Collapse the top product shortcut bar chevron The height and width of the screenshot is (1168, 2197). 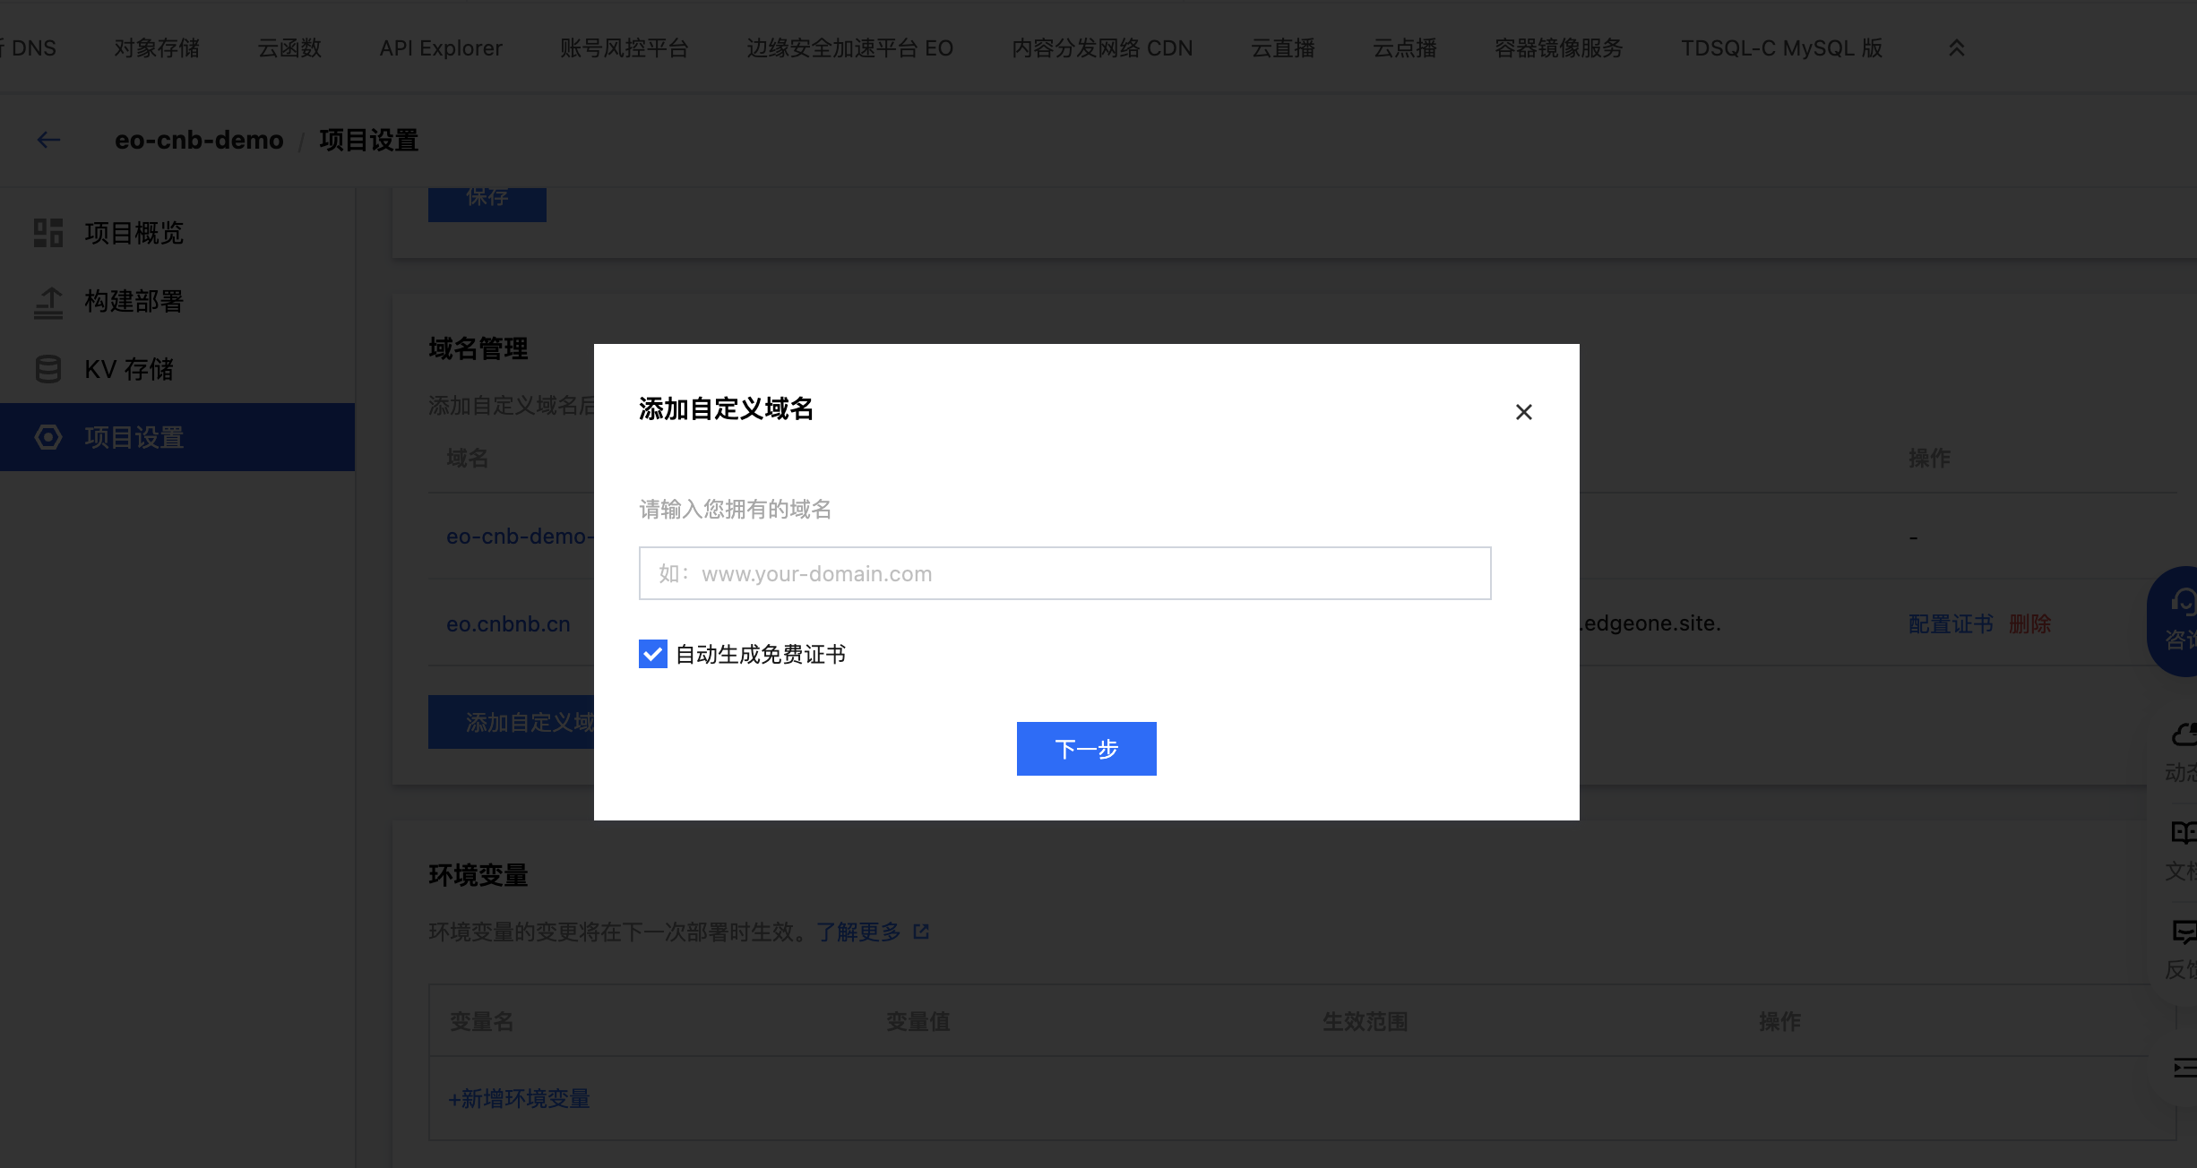1957,48
